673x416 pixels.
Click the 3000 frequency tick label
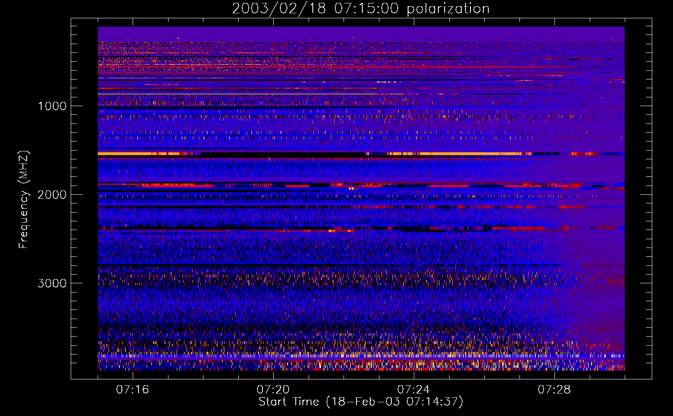pos(52,283)
